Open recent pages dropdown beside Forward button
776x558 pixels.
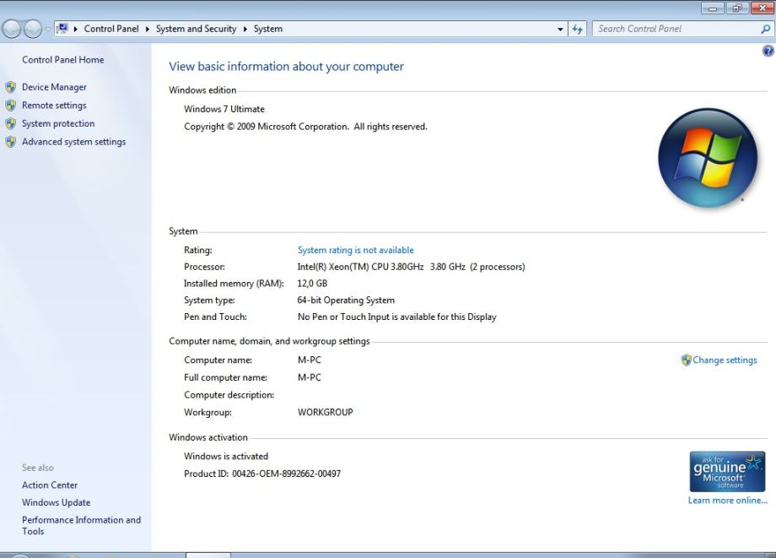48,29
